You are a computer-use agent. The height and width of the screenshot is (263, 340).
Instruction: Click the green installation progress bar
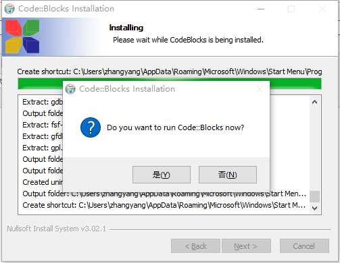point(170,84)
